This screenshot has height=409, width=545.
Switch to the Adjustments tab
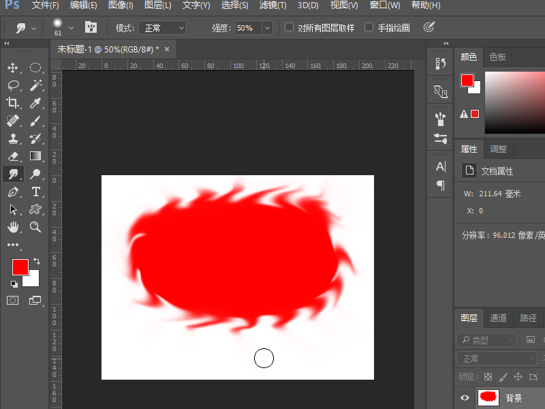coord(498,149)
